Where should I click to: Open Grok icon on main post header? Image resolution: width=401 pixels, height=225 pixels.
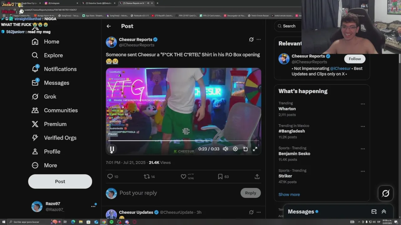251,39
